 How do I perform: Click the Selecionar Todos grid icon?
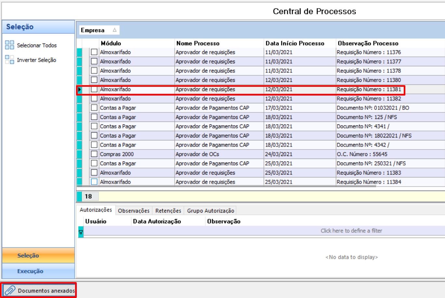coord(10,45)
